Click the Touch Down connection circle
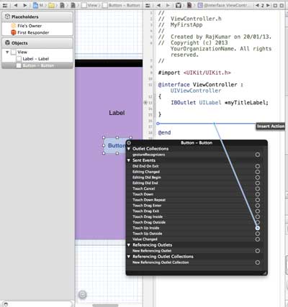This screenshot has width=288, height=307. click(258, 194)
